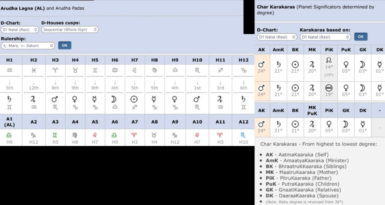Click 'H10' result under A12
Viewport: 385px width, 205px height.
[243, 142]
